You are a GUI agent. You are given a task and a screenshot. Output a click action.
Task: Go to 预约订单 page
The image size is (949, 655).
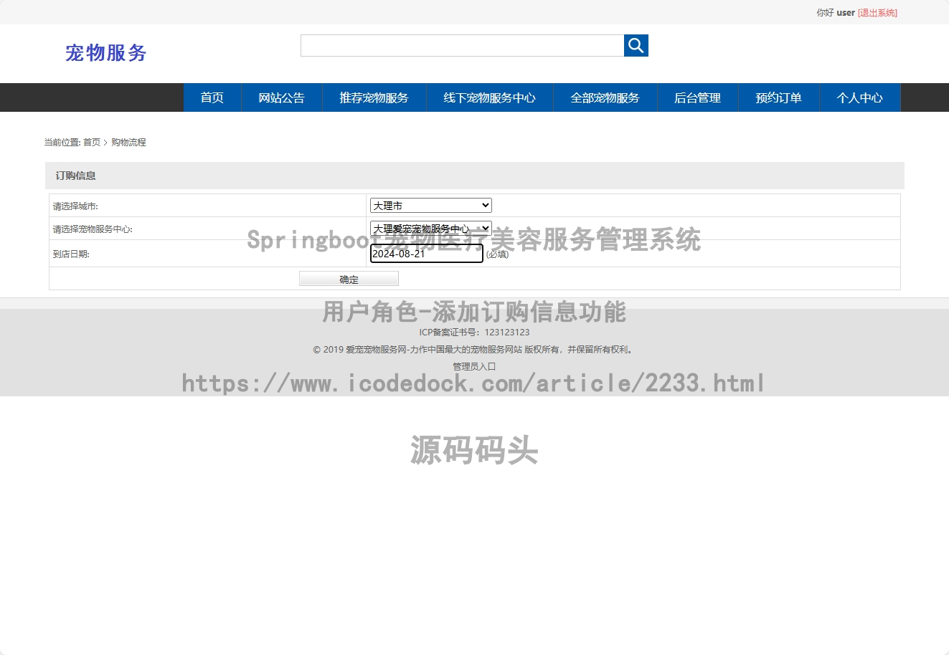[x=779, y=97]
